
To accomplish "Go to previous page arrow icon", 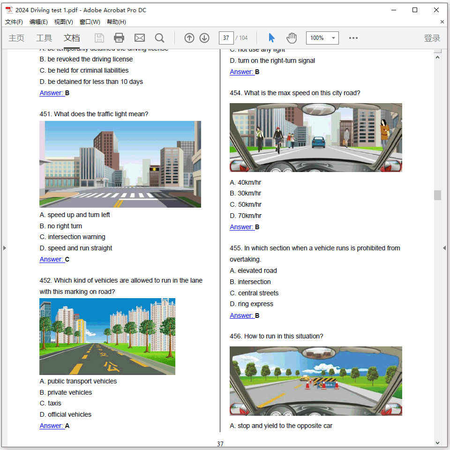I will [189, 38].
